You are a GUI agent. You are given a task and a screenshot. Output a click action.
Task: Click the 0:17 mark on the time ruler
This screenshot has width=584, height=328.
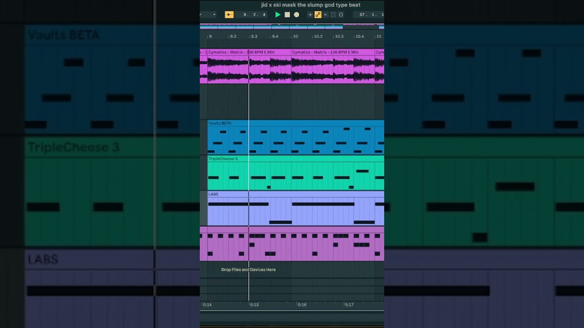[x=349, y=305]
